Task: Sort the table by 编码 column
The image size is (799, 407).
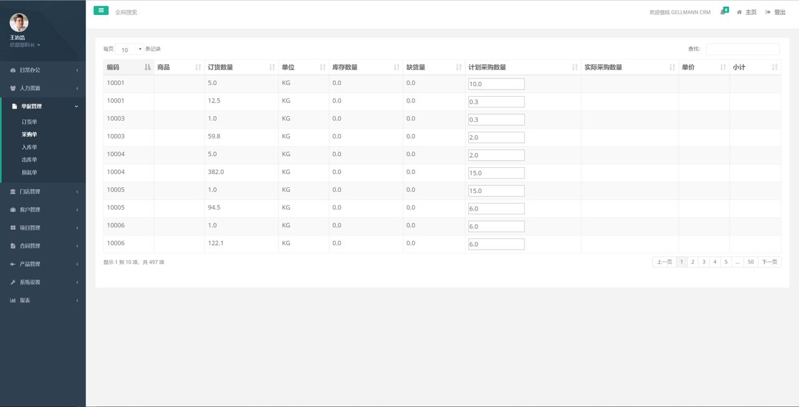Action: [128, 67]
